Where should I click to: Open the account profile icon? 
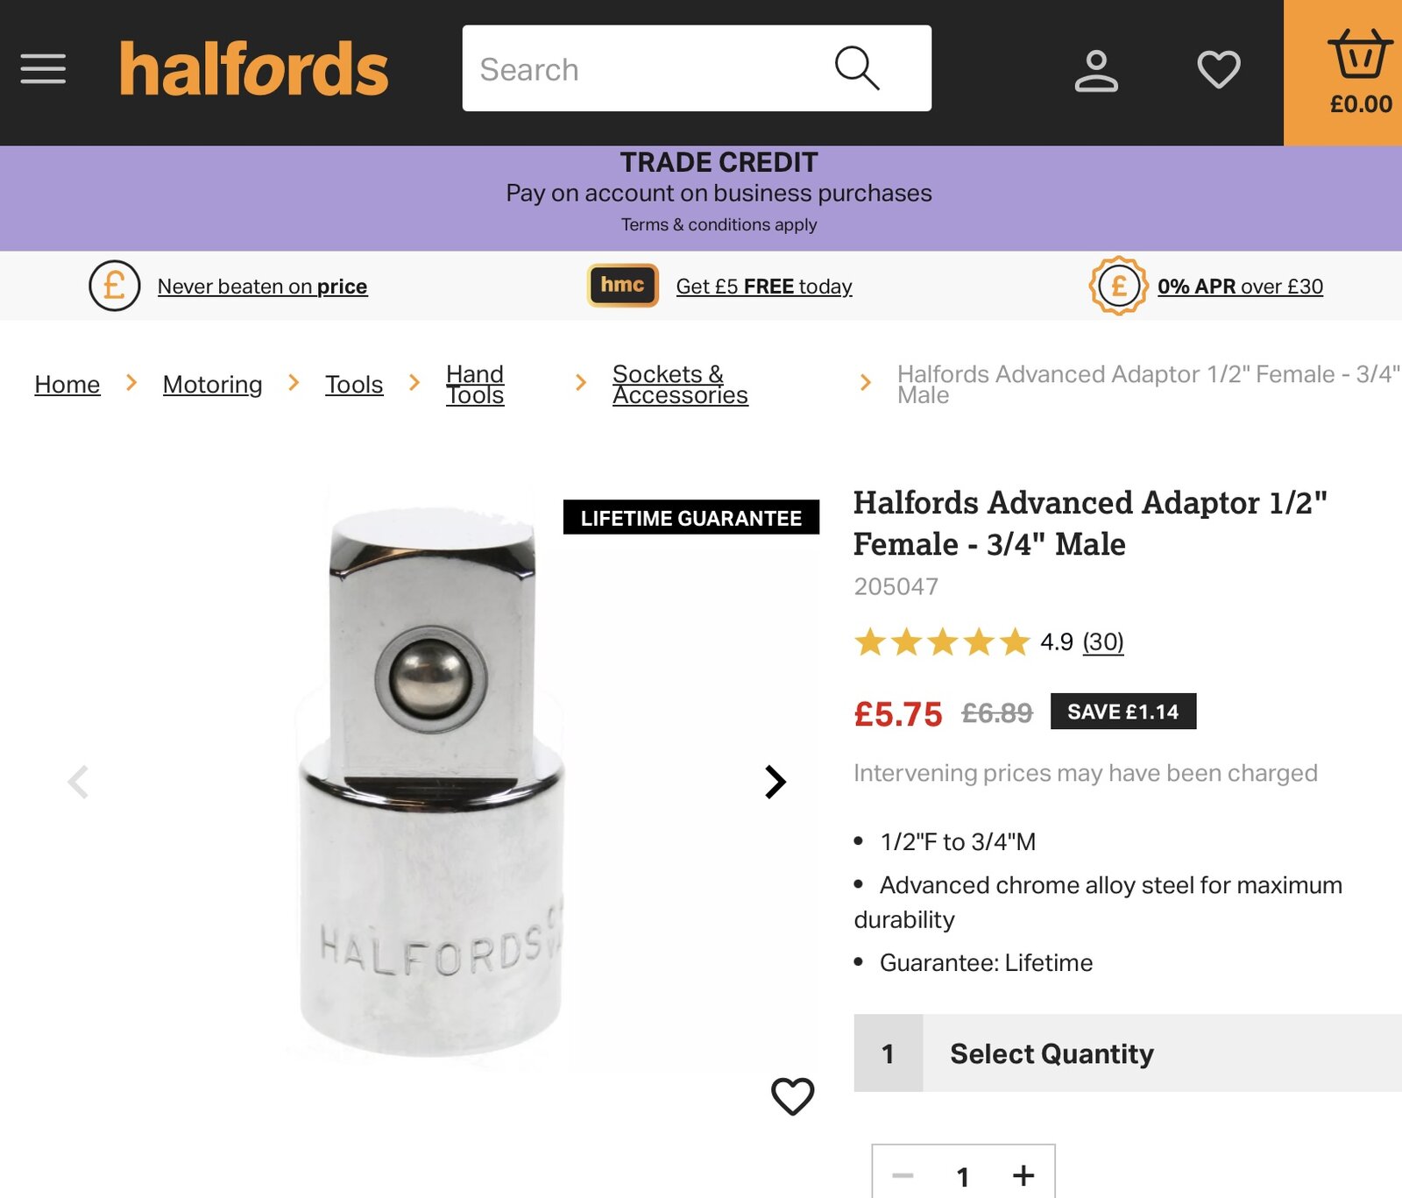pyautogui.click(x=1096, y=70)
